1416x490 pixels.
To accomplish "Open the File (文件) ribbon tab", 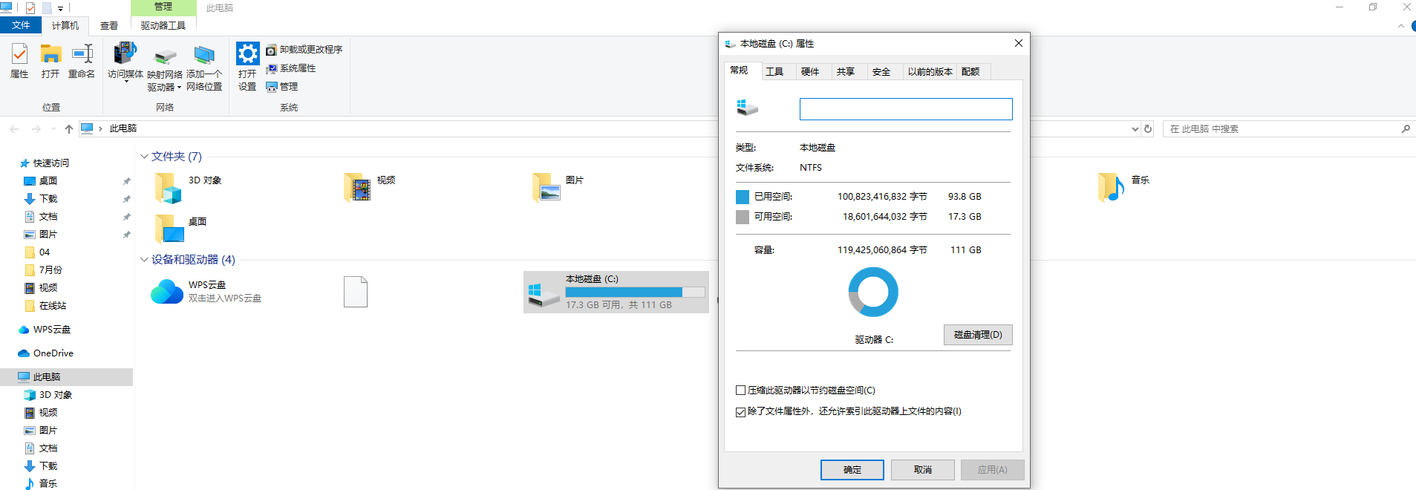I will pyautogui.click(x=21, y=25).
